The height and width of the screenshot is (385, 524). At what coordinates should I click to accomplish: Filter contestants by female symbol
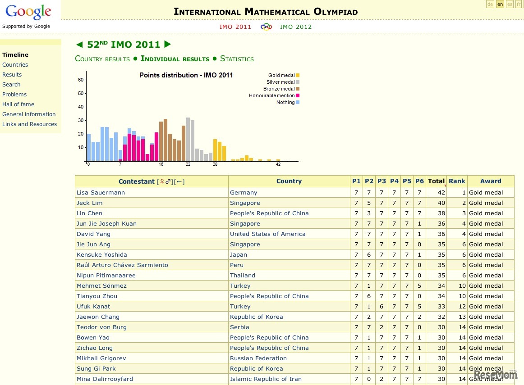[x=162, y=181]
